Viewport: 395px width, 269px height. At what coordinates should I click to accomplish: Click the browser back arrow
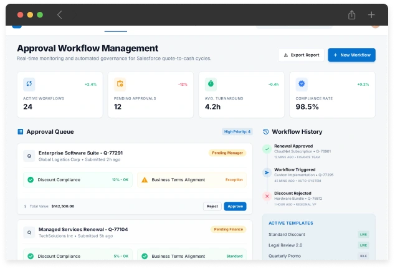[59, 15]
